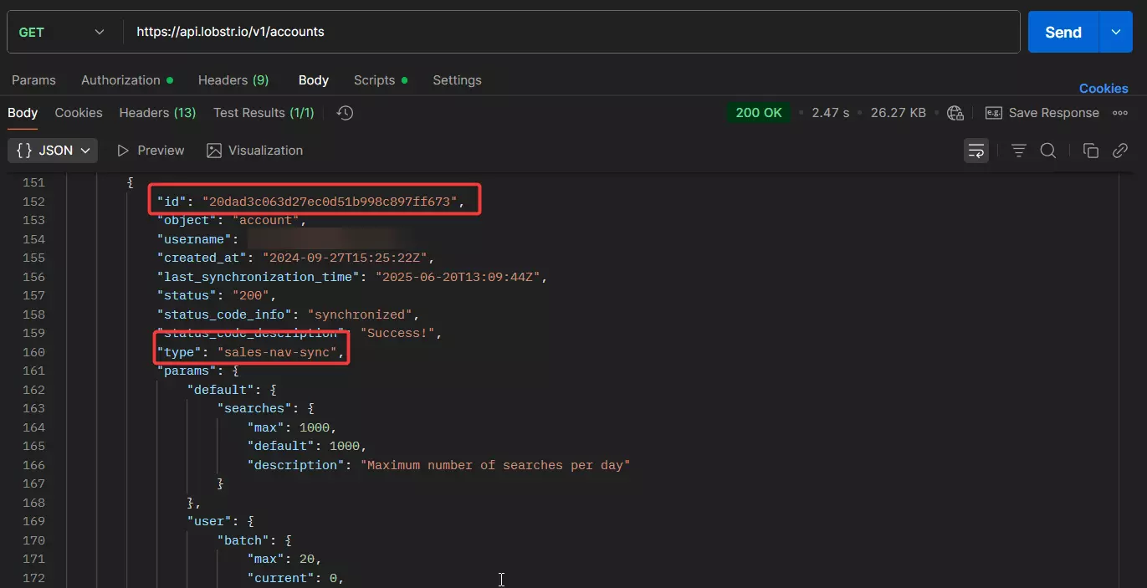Copy the response body to clipboard
Screen dimensions: 1147x588
pyautogui.click(x=1090, y=151)
